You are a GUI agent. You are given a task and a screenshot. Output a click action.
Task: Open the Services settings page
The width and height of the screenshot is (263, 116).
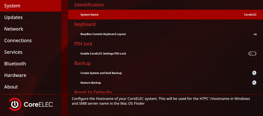[13, 52]
